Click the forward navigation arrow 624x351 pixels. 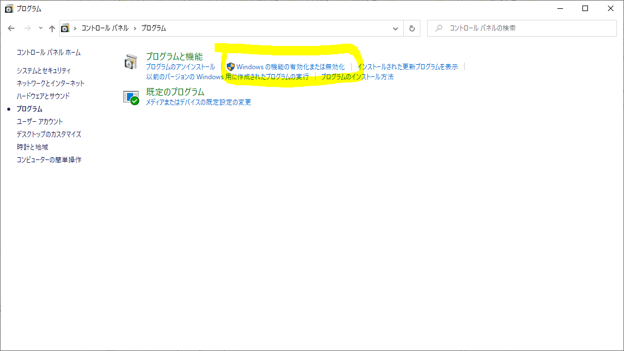[28, 28]
